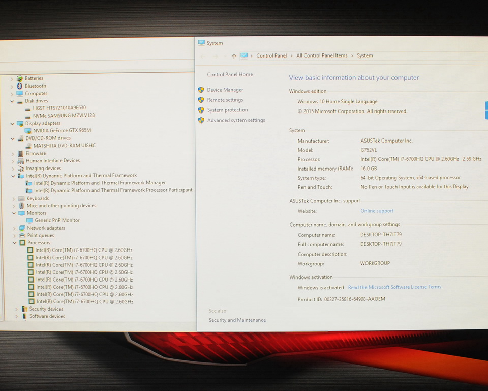
Task: Expand the Network adapters node
Action: tap(14, 229)
